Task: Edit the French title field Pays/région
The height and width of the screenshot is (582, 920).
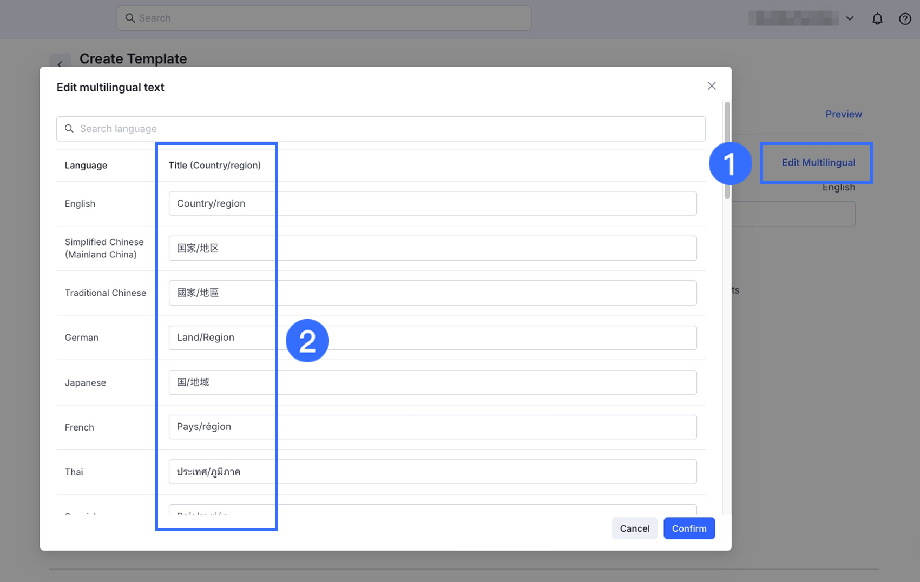Action: (432, 427)
